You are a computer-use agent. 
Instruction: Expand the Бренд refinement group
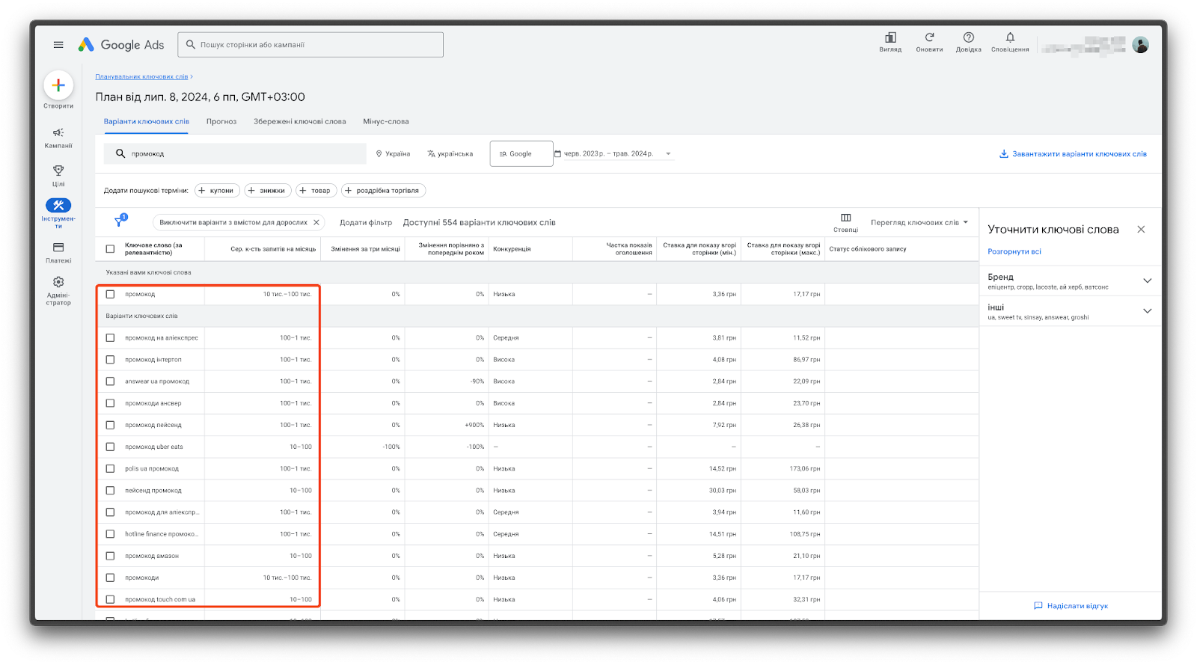coord(1147,281)
